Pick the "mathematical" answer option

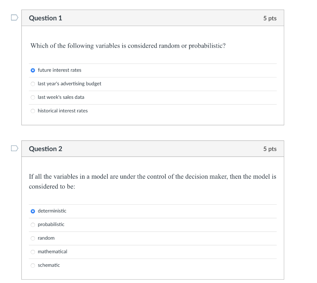tap(33, 252)
